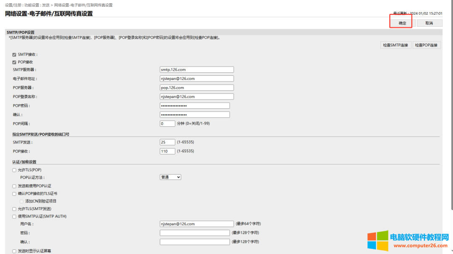Tick the 允许TLS(SMTP发送) checkbox
Image resolution: width=453 pixels, height=254 pixels.
[x=14, y=209]
